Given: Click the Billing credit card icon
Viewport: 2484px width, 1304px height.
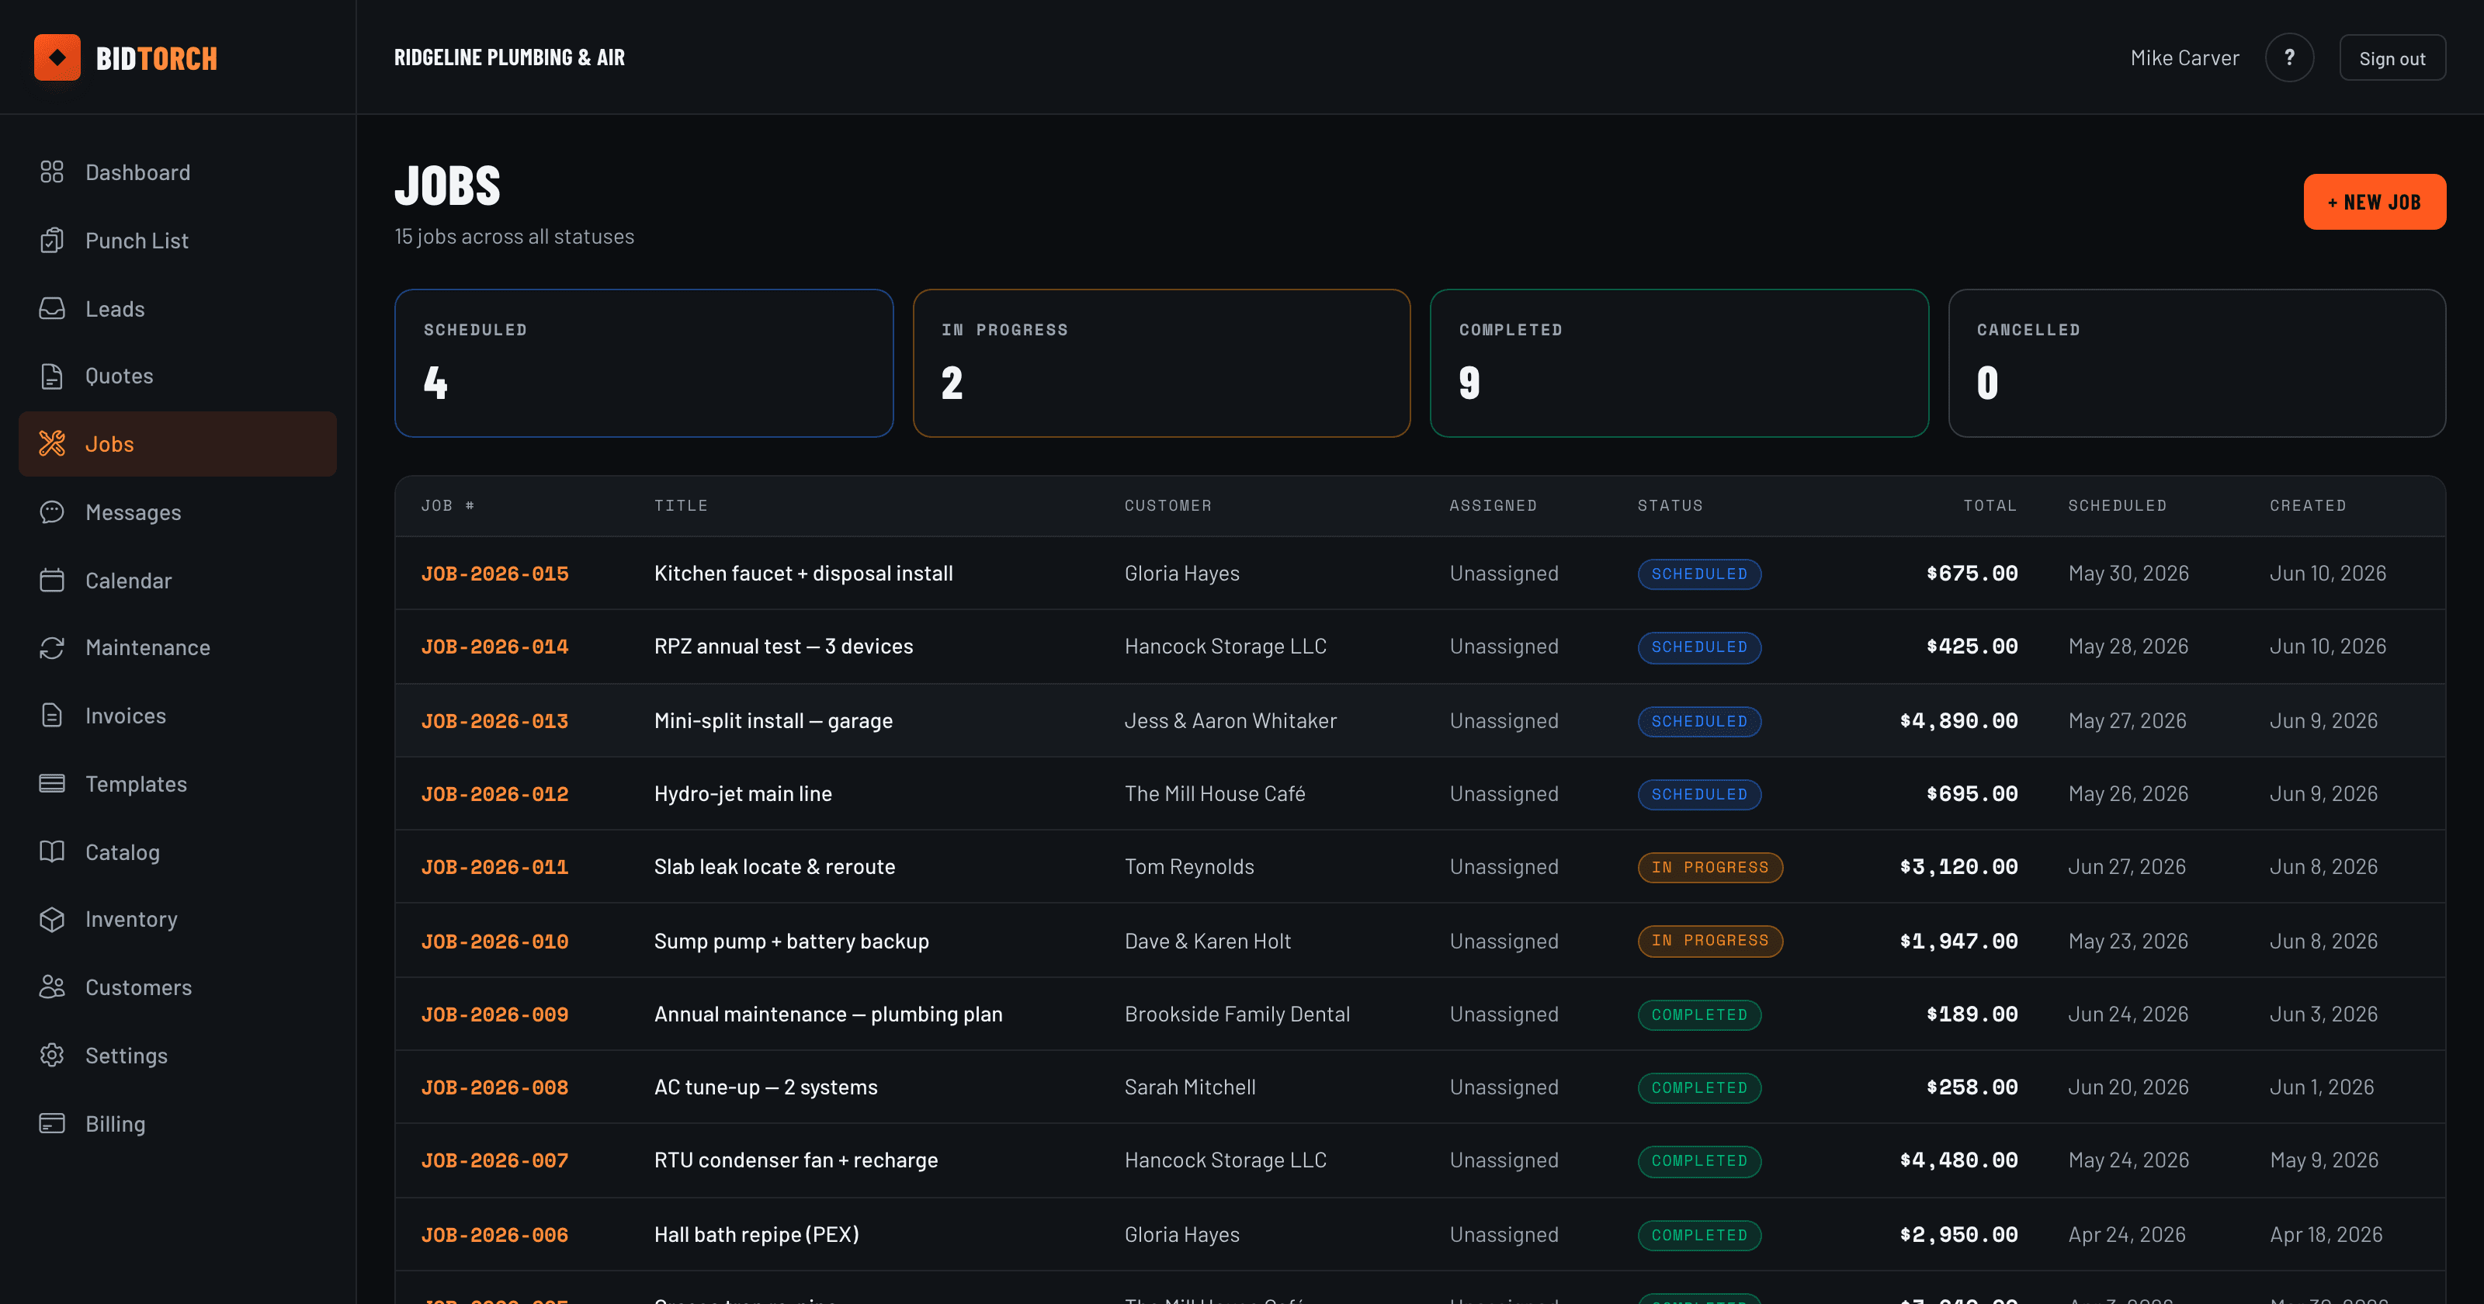Looking at the screenshot, I should click(x=52, y=1124).
